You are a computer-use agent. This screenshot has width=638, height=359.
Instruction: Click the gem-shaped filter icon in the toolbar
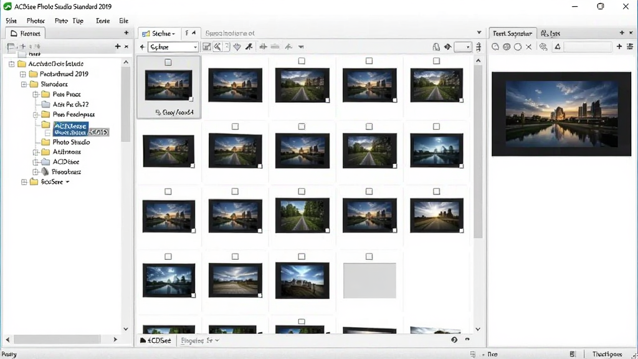pos(237,47)
